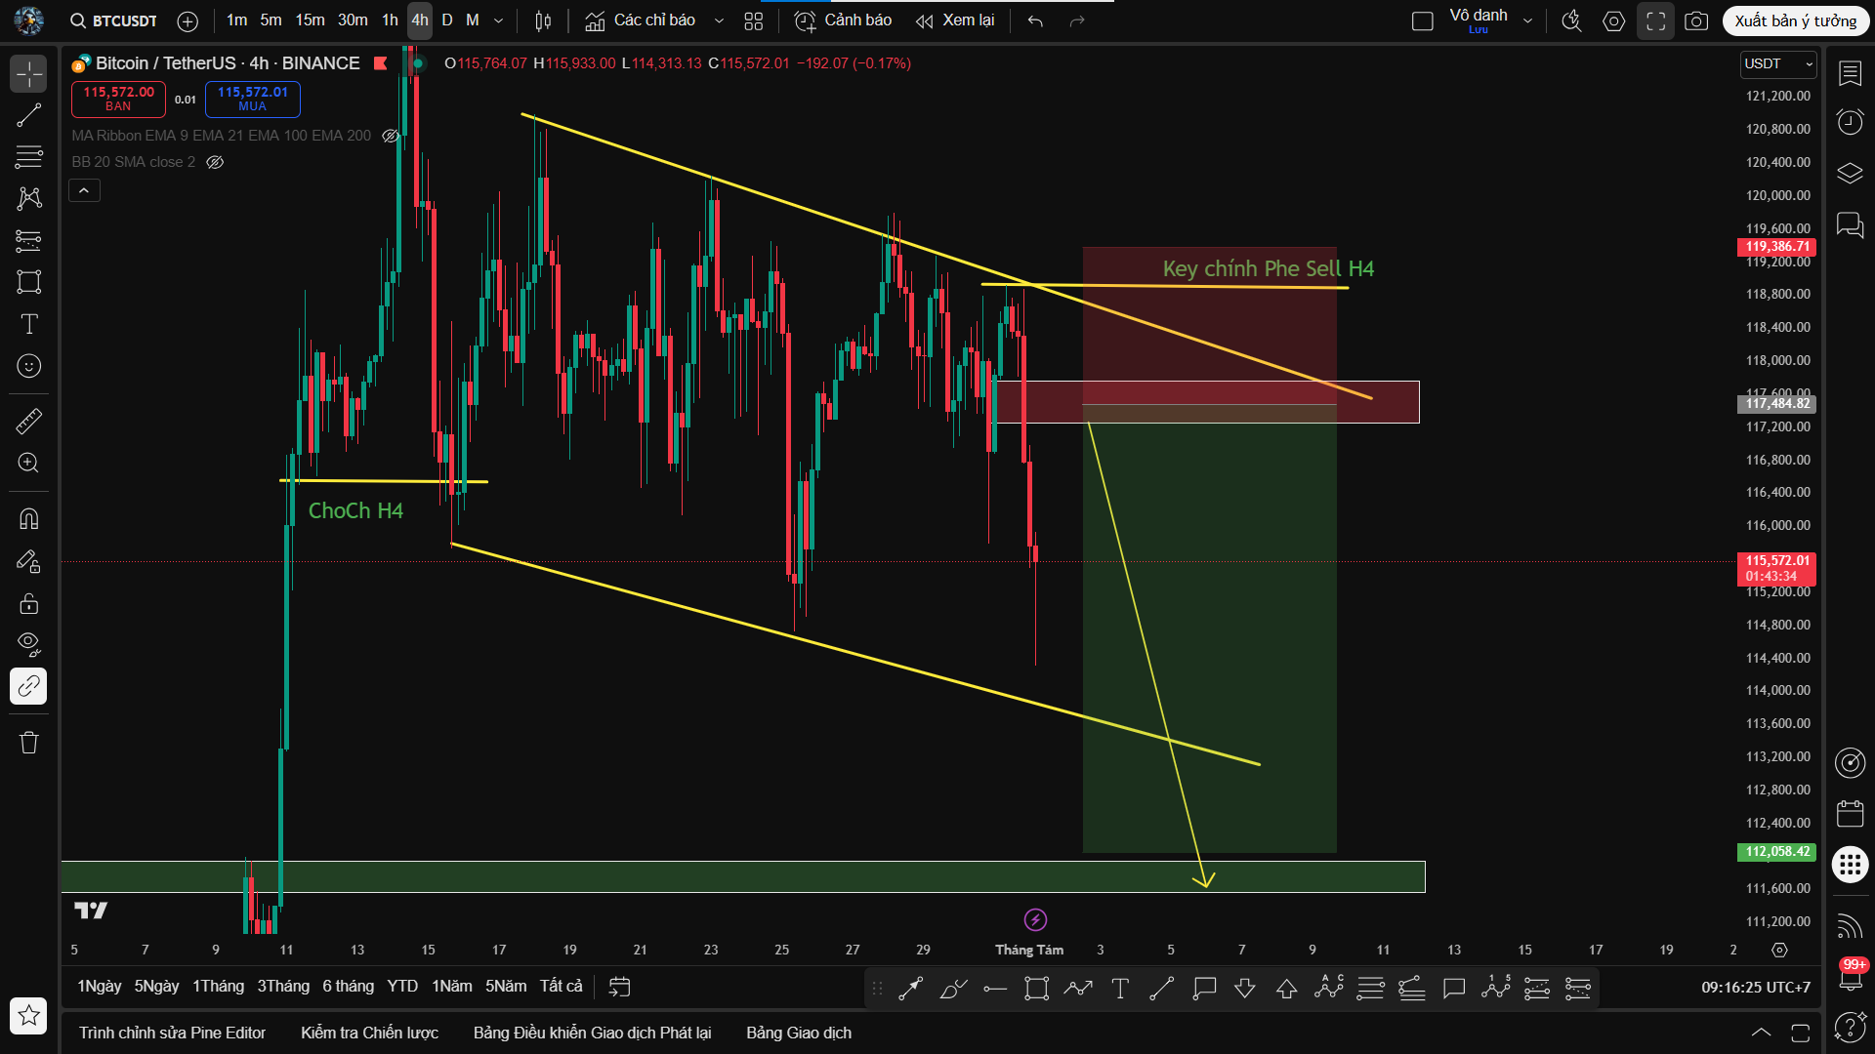Select the trend line drawing tool
The height and width of the screenshot is (1054, 1875).
coord(29,115)
